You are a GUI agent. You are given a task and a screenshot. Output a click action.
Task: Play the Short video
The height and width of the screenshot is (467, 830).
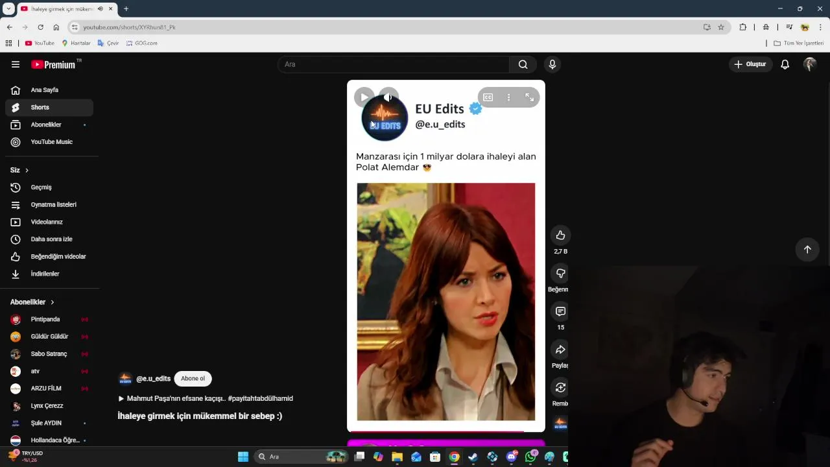click(364, 97)
